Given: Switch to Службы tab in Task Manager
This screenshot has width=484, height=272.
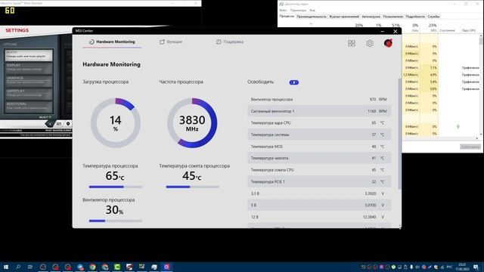Looking at the screenshot, I should (x=433, y=17).
